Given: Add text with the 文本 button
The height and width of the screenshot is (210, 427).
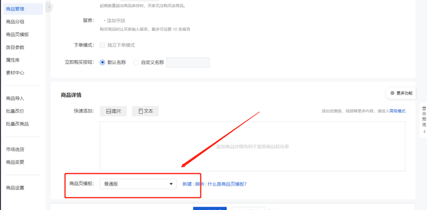Looking at the screenshot, I should [x=146, y=111].
